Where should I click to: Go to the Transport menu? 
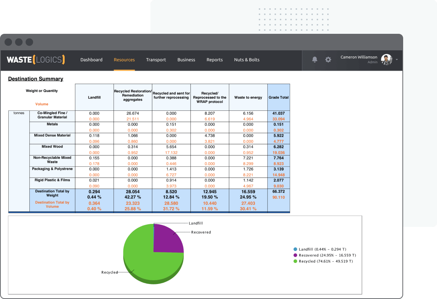click(156, 60)
